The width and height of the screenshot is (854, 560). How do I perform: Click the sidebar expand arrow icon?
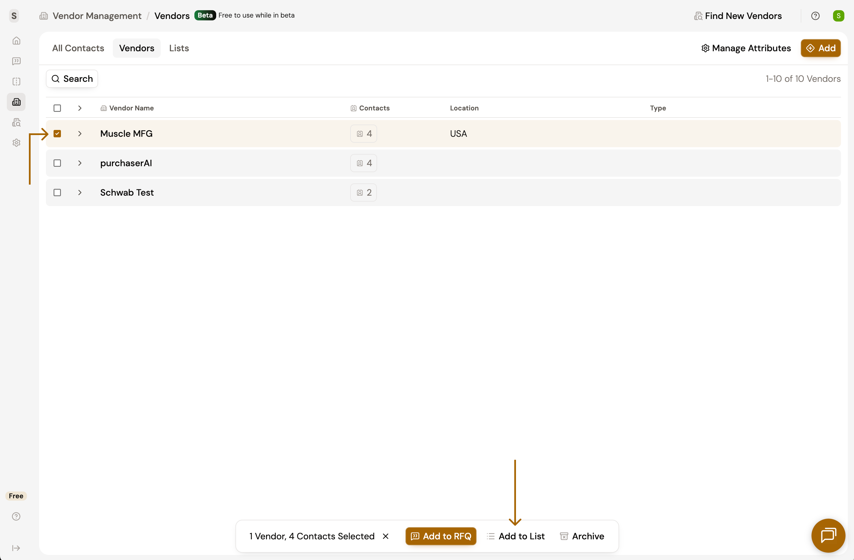coord(16,548)
